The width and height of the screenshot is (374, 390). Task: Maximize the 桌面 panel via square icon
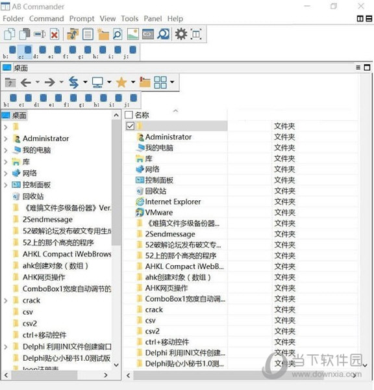(367, 68)
